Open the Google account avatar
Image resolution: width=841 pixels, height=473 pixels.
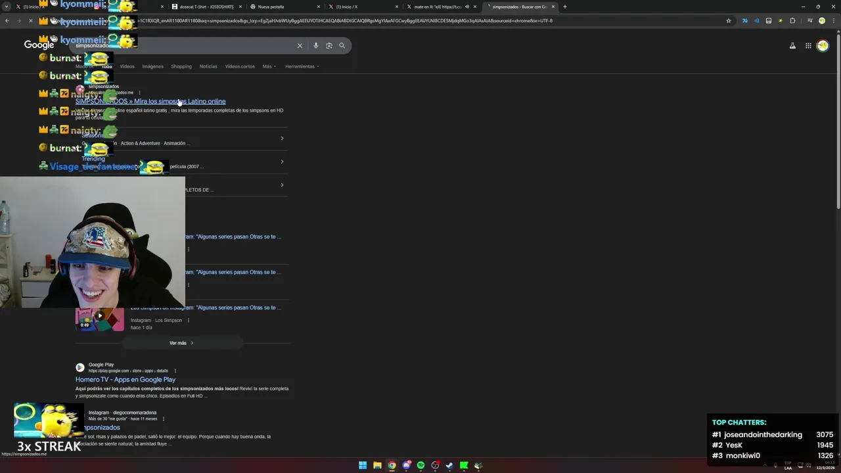[x=823, y=45]
